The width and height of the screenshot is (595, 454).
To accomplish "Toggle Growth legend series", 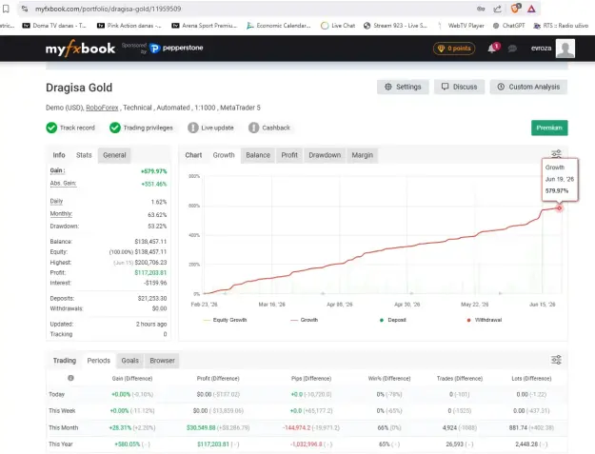I will (x=305, y=320).
